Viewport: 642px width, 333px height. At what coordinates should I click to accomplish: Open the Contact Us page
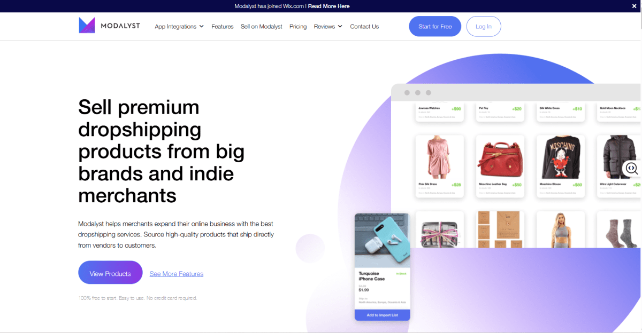pyautogui.click(x=364, y=27)
